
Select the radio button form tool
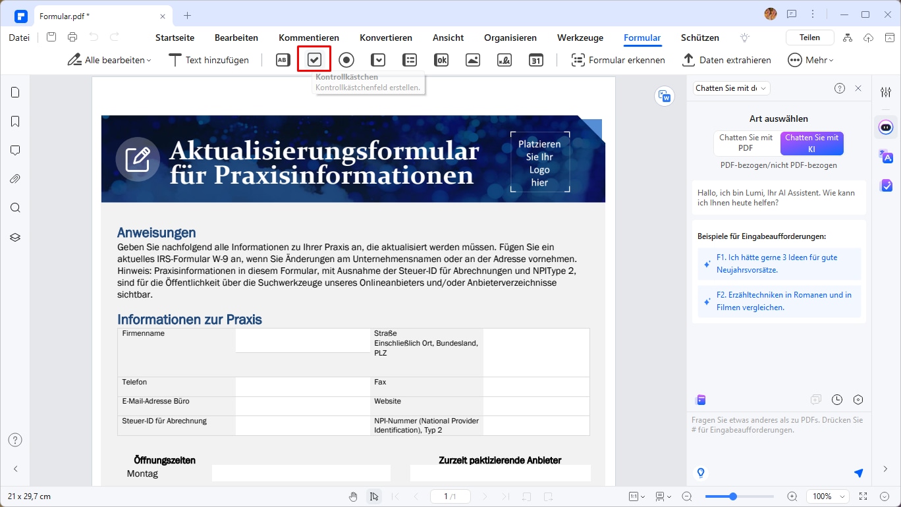(346, 60)
